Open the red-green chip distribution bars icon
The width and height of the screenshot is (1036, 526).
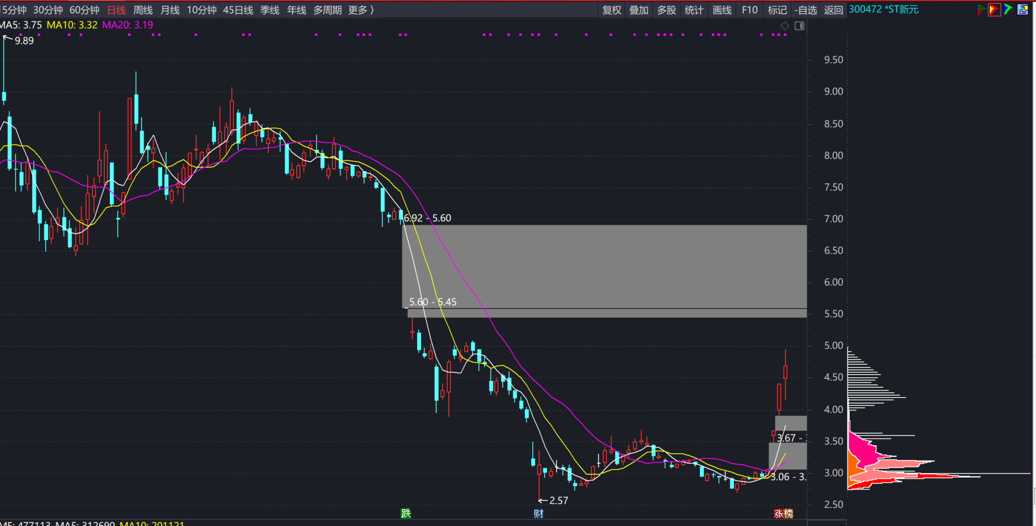(x=981, y=9)
